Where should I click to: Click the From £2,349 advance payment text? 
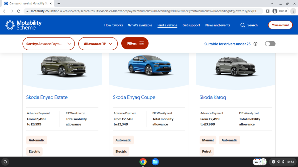click(x=123, y=119)
